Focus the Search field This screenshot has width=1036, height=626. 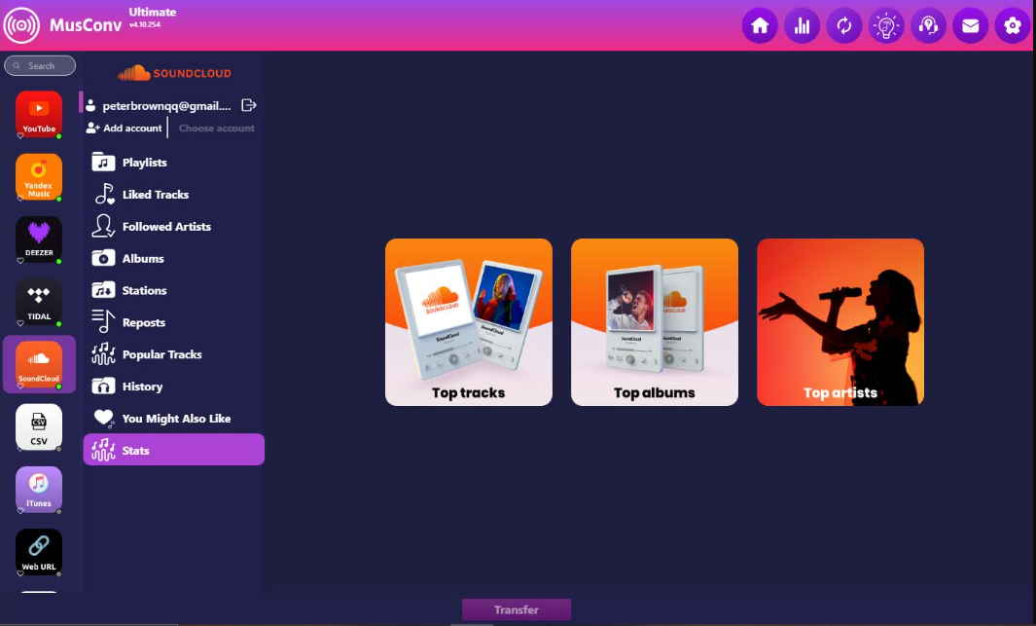40,65
